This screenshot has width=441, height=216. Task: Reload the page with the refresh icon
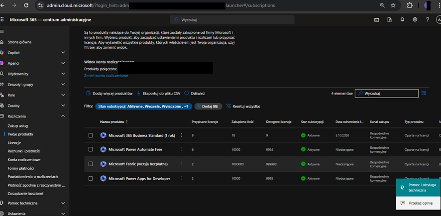click(x=26, y=5)
